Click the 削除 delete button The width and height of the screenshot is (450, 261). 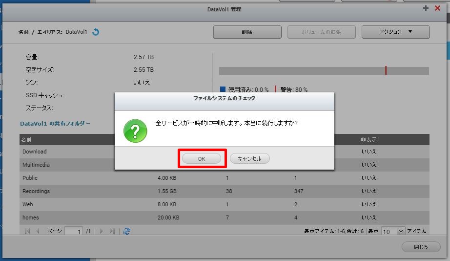247,32
